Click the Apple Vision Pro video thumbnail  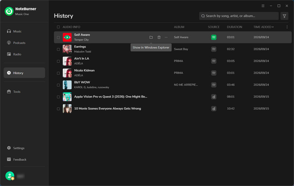pyautogui.click(x=67, y=97)
